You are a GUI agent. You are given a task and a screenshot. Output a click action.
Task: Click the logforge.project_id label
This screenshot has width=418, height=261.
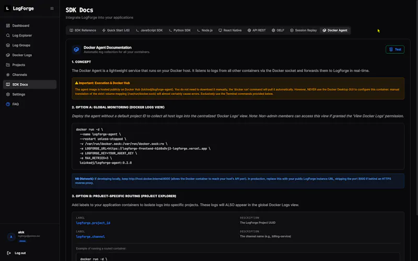point(93,223)
